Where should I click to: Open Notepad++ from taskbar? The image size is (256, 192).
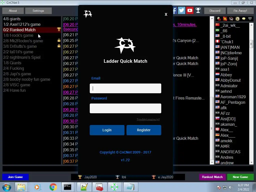(84, 187)
